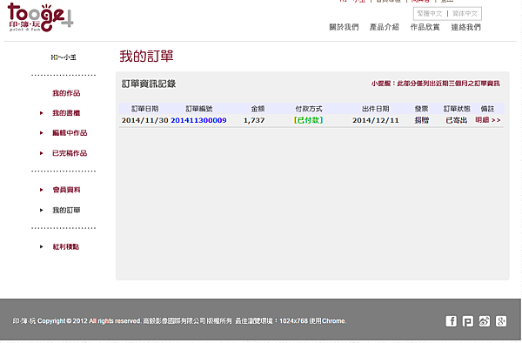Image resolution: width=522 pixels, height=343 pixels.
Task: Click the 金額 column header
Action: pyautogui.click(x=258, y=109)
